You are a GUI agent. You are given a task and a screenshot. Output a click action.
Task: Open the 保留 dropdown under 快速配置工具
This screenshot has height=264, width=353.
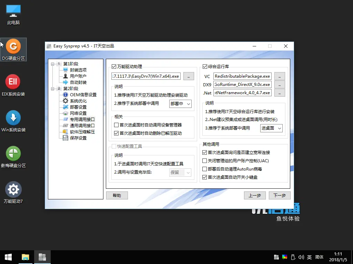[x=180, y=173]
